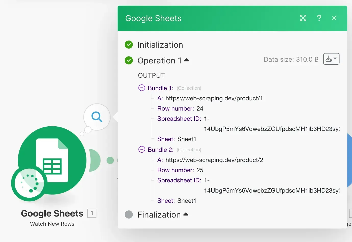
Task: Click the green Initialization checkmark icon
Action: [129, 45]
